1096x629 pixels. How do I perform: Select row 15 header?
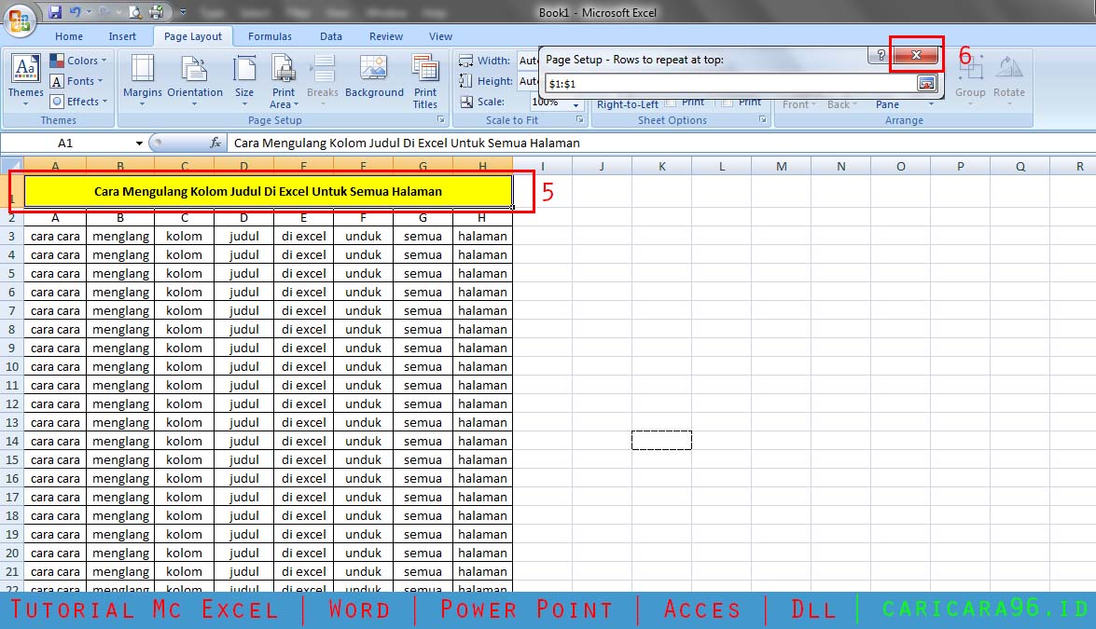(12, 460)
